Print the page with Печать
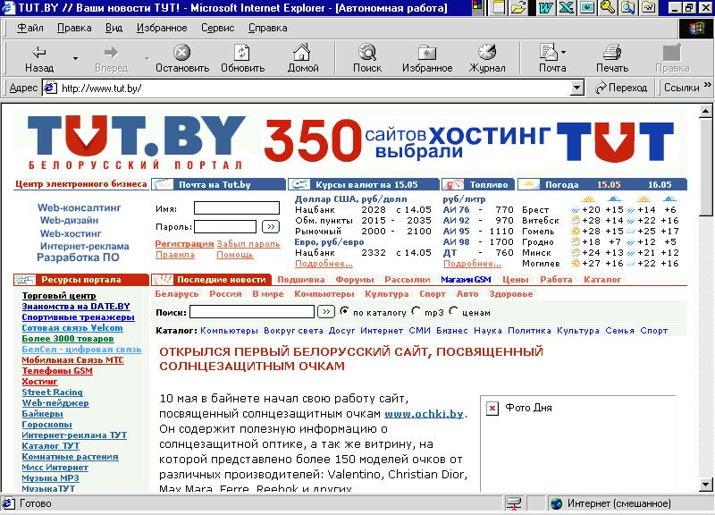This screenshot has width=715, height=515. (x=612, y=58)
